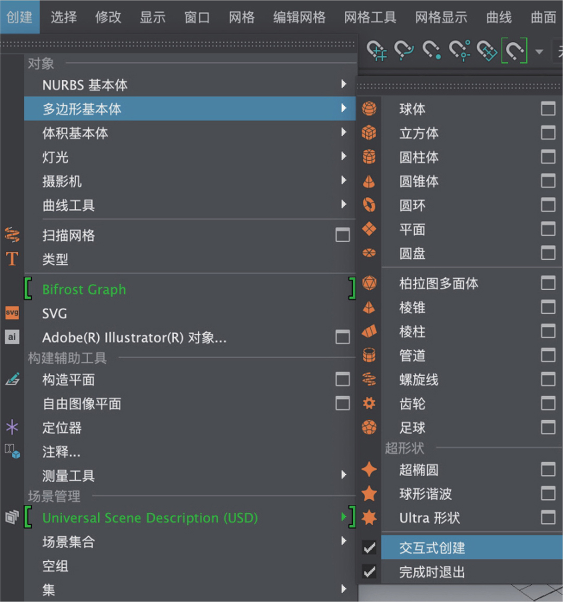Click the polygon sphere icon beside 球体

[369, 109]
